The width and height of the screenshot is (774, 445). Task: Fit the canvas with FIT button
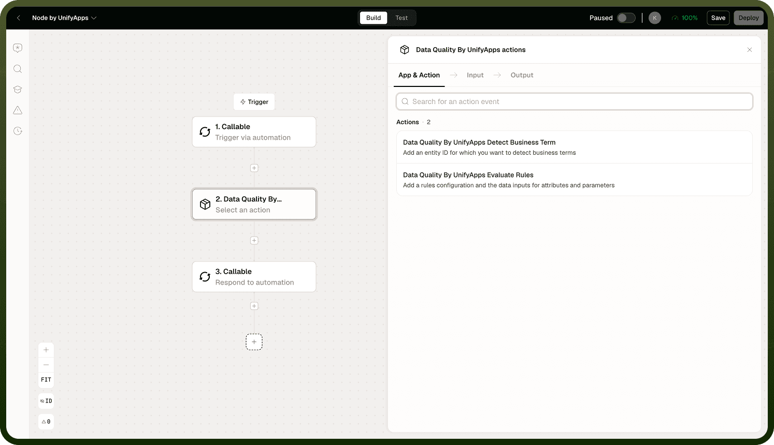pos(46,380)
